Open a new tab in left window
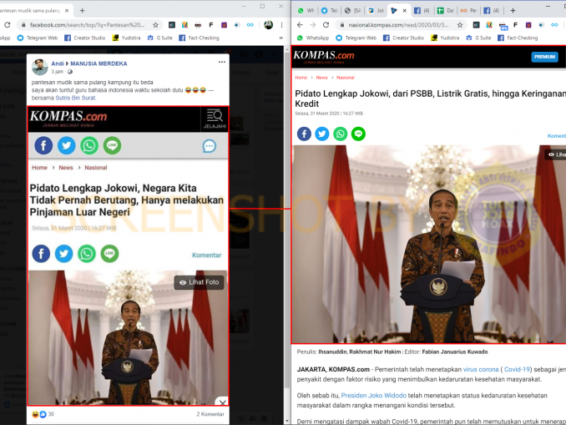This screenshot has height=425, width=566. [x=83, y=11]
